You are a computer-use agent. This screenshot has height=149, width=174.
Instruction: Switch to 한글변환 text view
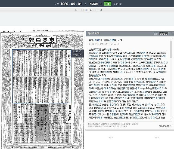click(163, 34)
